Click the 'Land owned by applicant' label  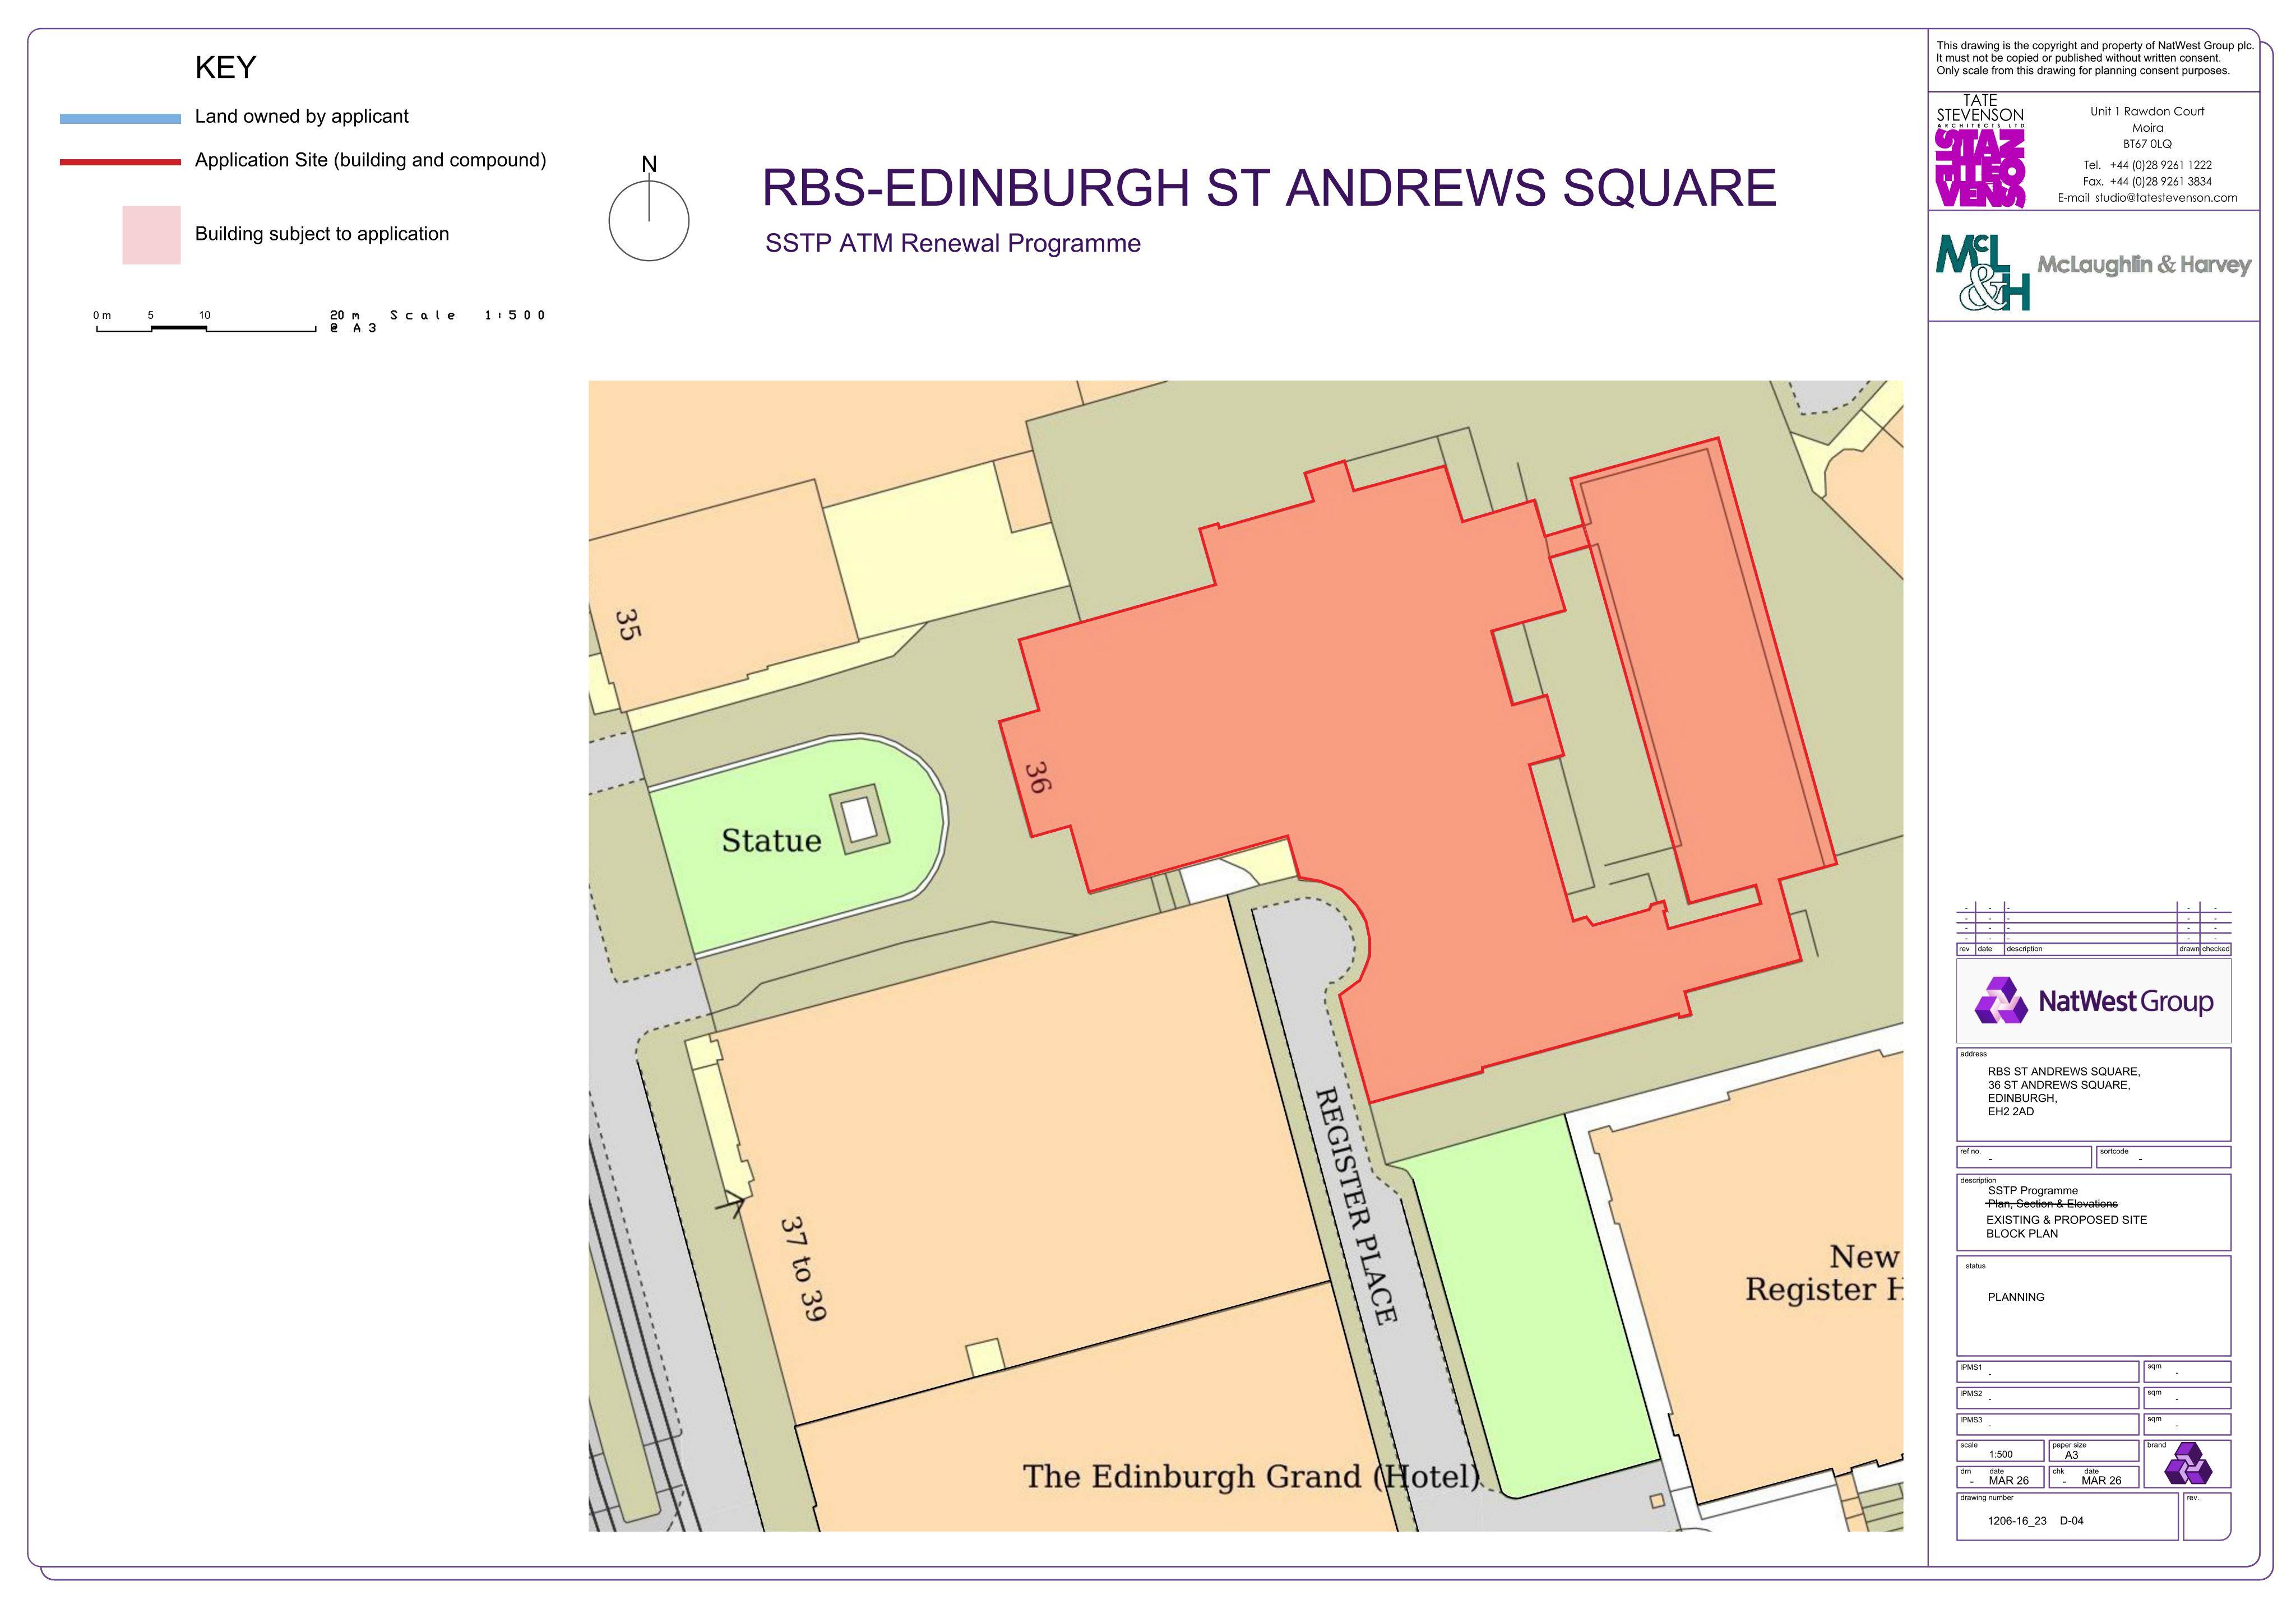coord(302,117)
